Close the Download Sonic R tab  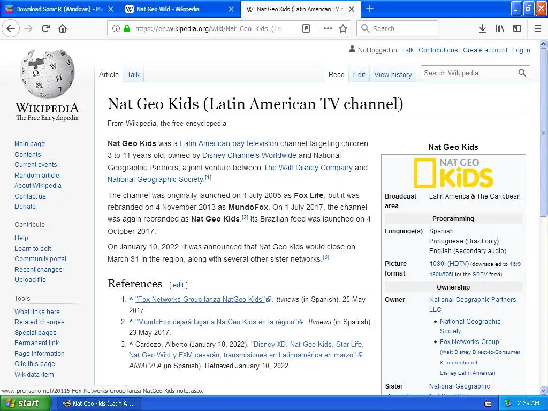(x=111, y=9)
